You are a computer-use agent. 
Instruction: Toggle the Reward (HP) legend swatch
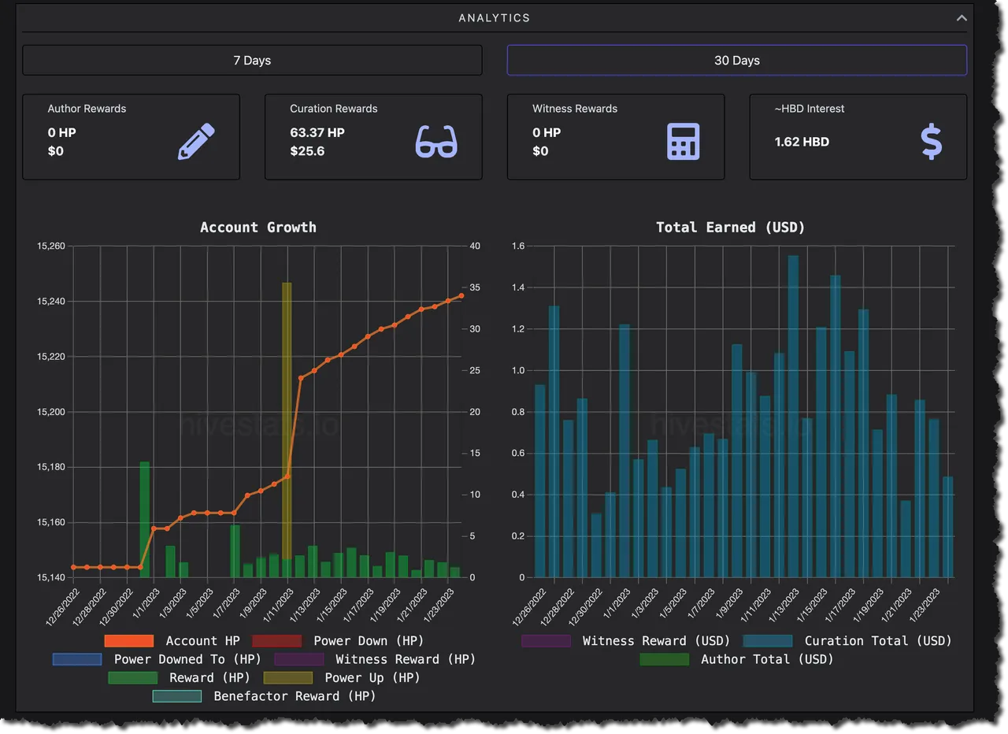pos(132,677)
